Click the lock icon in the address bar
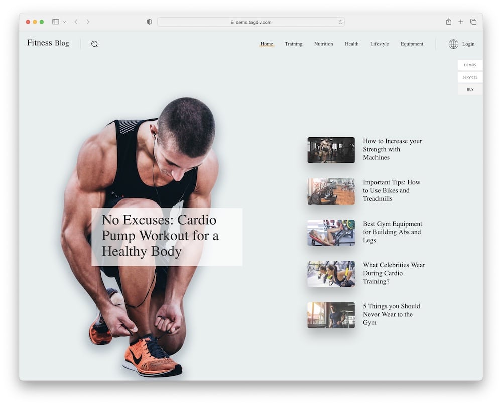The image size is (502, 406). 232,22
